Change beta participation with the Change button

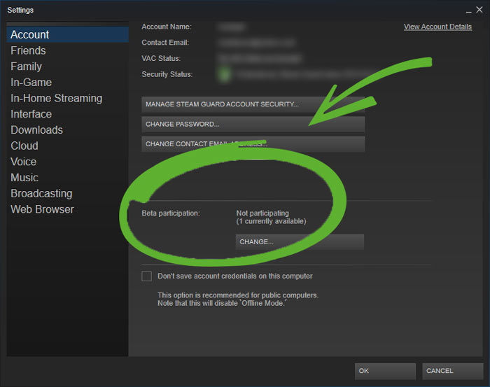tap(300, 242)
